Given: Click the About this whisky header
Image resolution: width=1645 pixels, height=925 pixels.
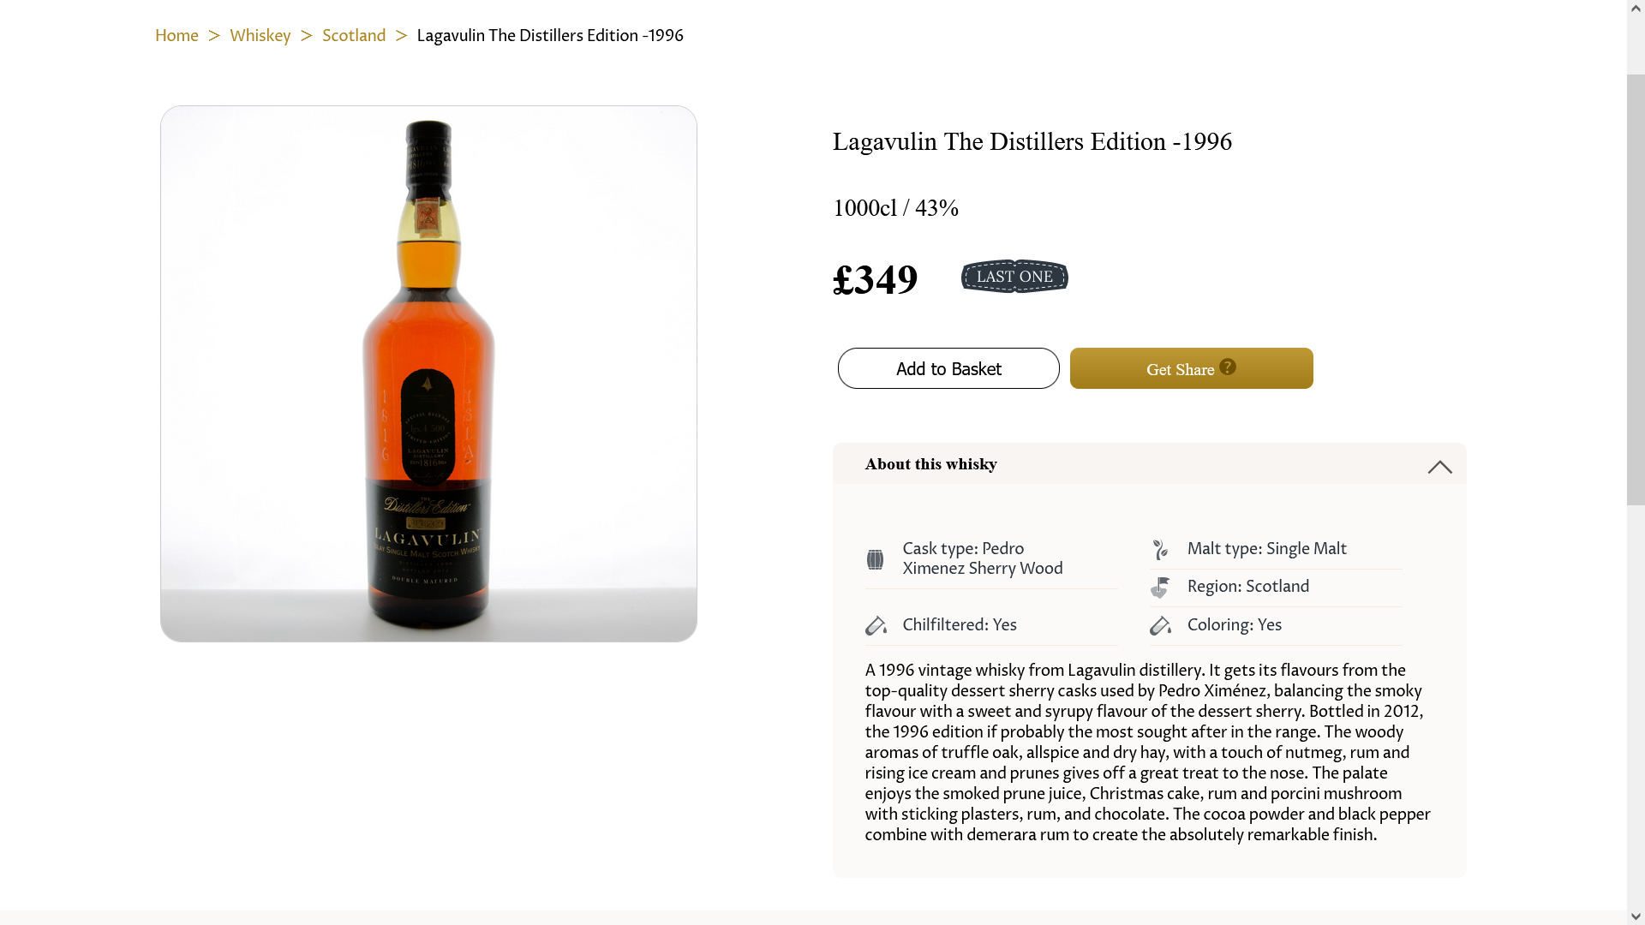Looking at the screenshot, I should [1149, 464].
